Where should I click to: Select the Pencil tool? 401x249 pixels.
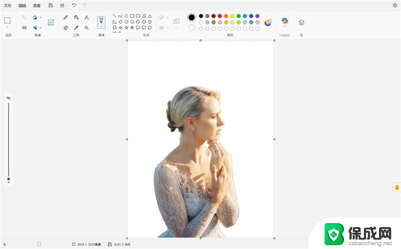[66, 18]
